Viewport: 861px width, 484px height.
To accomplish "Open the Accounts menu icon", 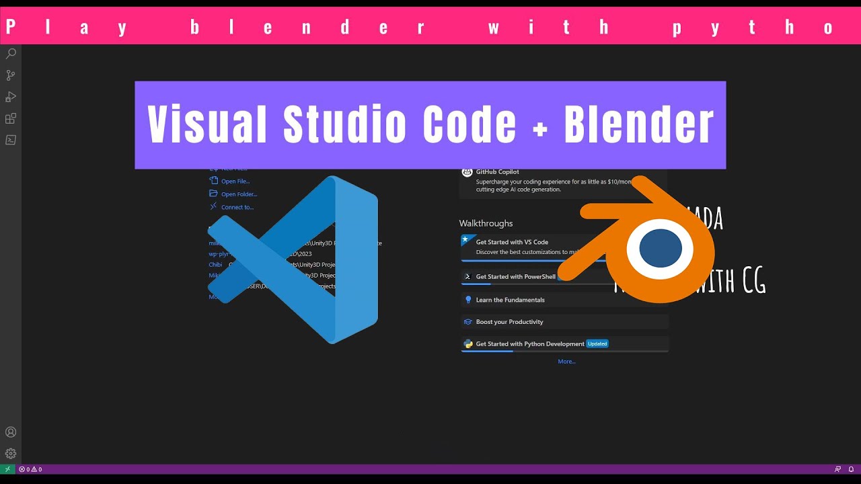I will 11,432.
